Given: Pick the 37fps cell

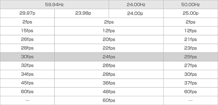Looking at the screenshot, I should tap(191, 83).
